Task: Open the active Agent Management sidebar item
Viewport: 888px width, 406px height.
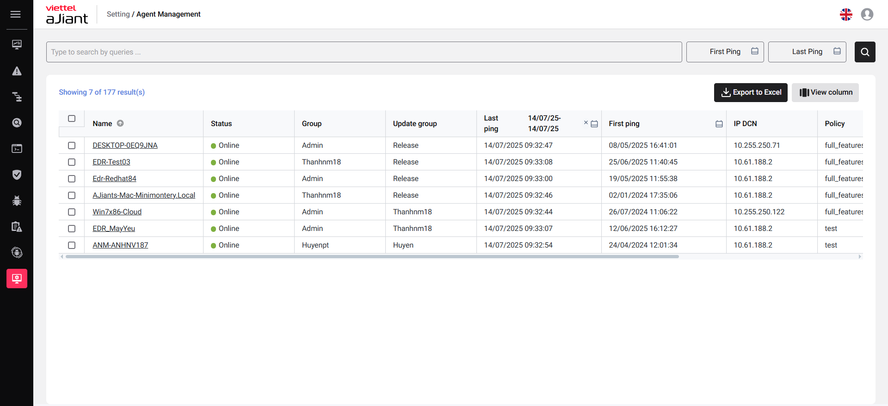Action: click(x=17, y=279)
